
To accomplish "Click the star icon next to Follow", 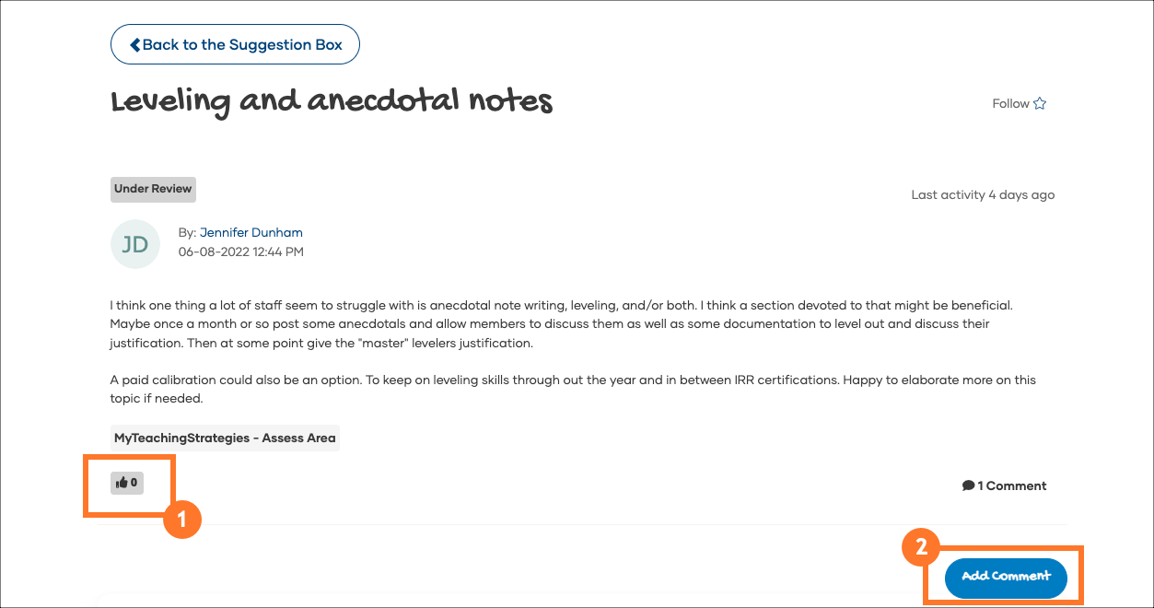I will [x=1040, y=104].
